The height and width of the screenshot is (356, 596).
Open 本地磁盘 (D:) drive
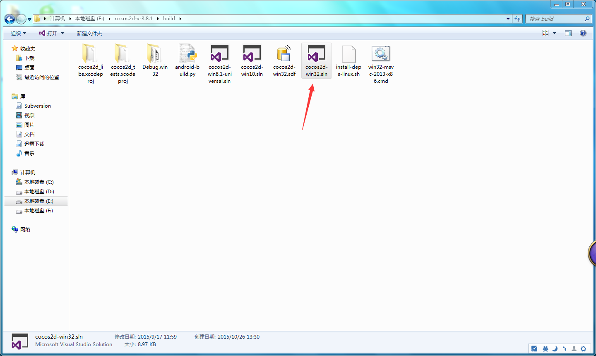coord(39,191)
